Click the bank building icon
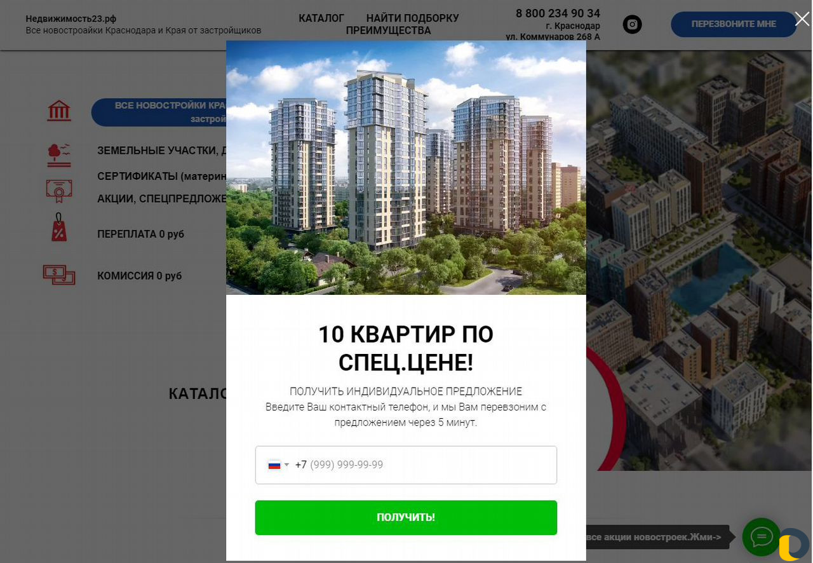This screenshot has height=563, width=813. click(59, 111)
